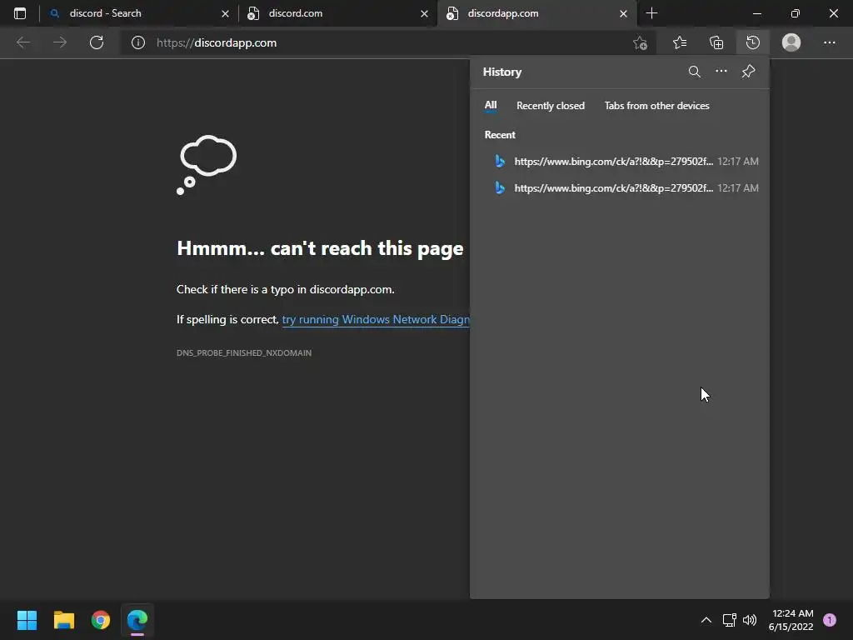Click the Windows Network Diagnostics link
This screenshot has width=853, height=640.
pos(376,319)
